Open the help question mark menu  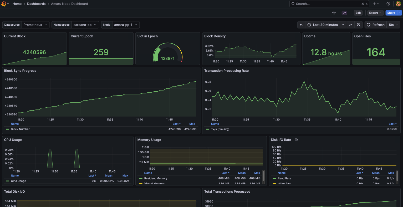pyautogui.click(x=388, y=4)
